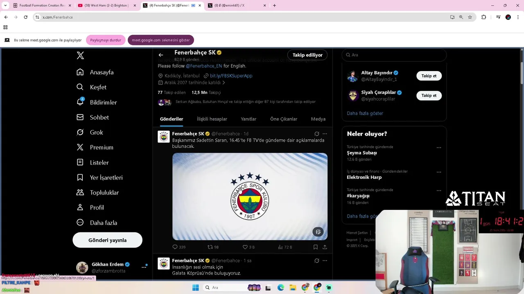Click the Yer İşaretleri bookmark icon
Image resolution: width=524 pixels, height=294 pixels.
click(x=80, y=178)
